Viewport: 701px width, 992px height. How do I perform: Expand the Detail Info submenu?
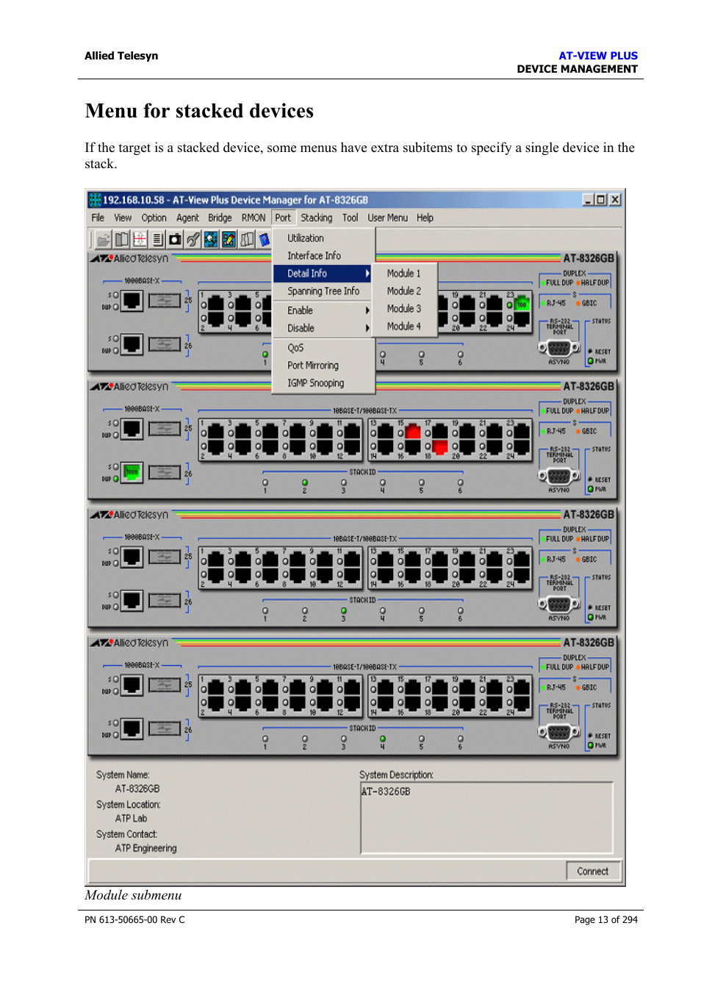(323, 273)
